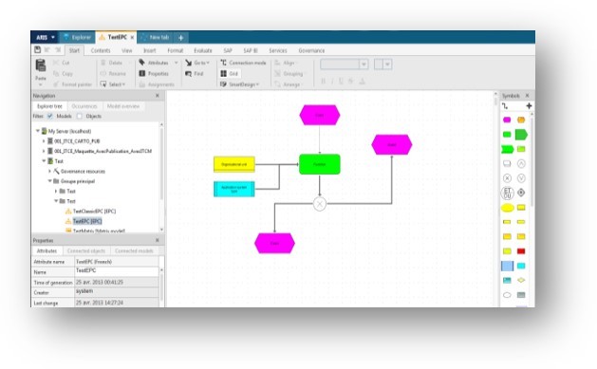Open the Insert ribbon tab
The width and height of the screenshot is (597, 369).
point(150,50)
